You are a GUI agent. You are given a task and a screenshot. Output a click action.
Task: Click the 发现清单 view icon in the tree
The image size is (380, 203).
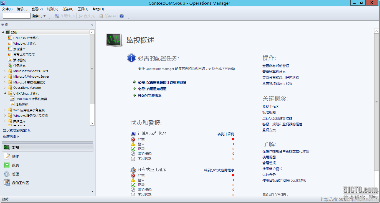[x=10, y=49]
